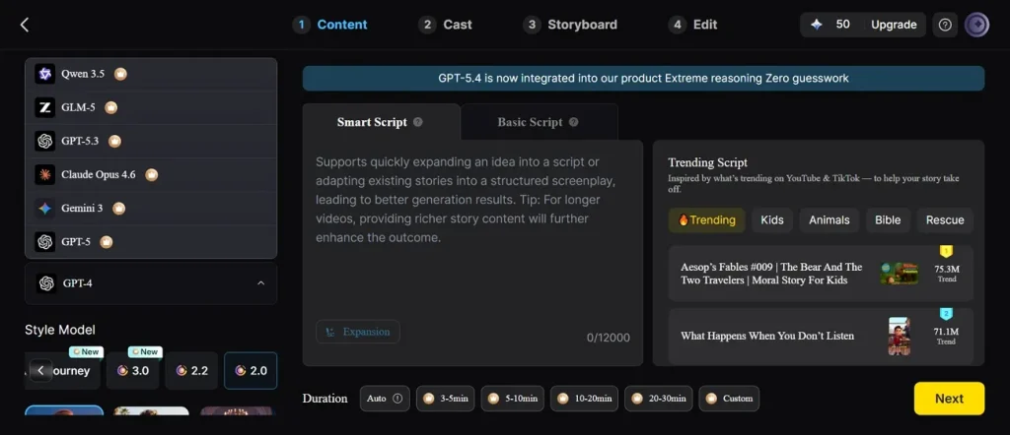1010x435 pixels.
Task: Open the help question mark icon
Action: [945, 25]
